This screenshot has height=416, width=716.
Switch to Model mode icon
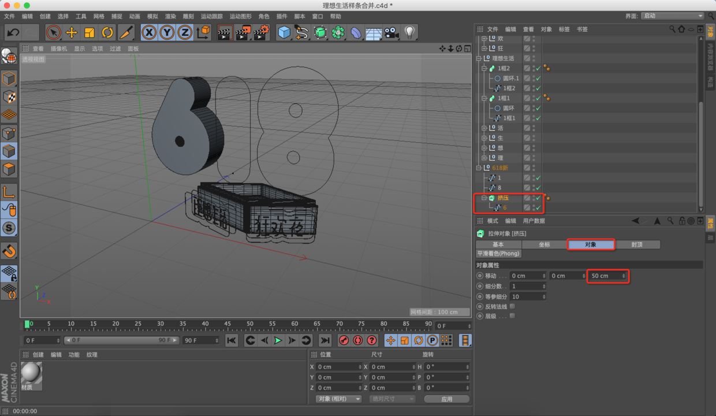9,79
